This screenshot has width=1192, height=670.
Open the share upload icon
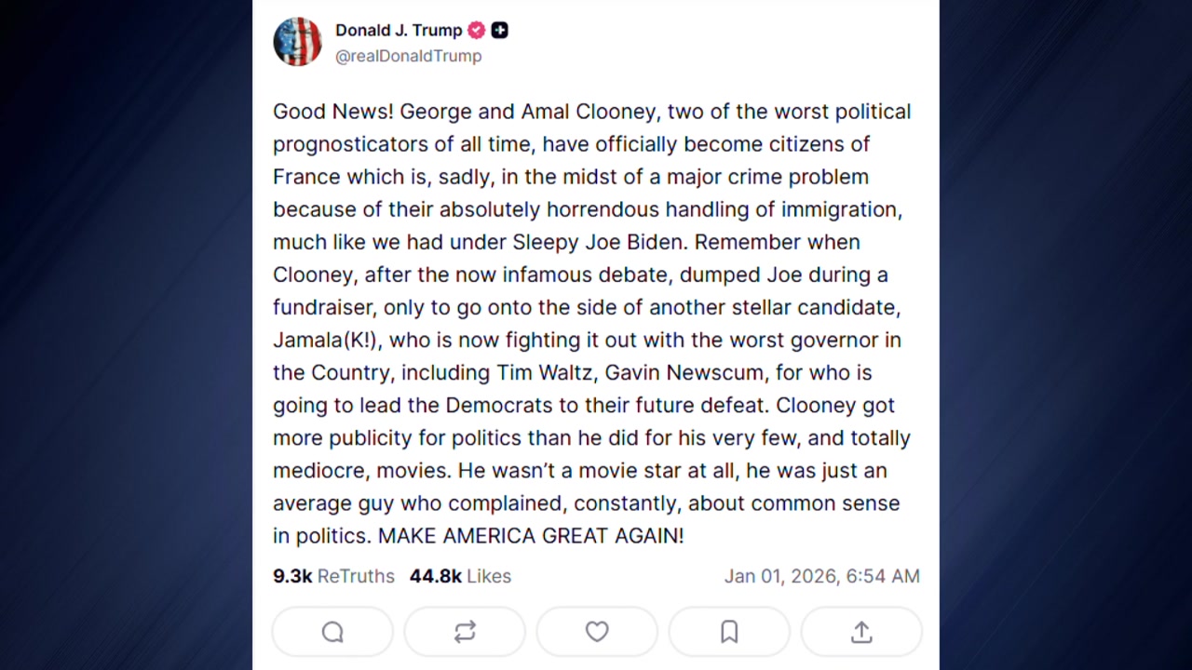coord(861,632)
